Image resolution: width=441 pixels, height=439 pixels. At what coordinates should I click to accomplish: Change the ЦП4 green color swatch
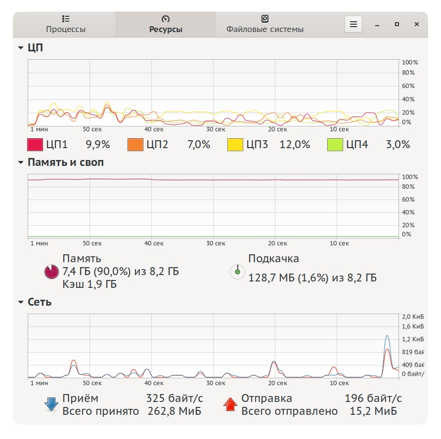point(335,145)
